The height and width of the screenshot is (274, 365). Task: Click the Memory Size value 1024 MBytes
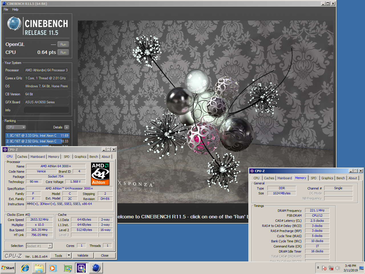282,193
